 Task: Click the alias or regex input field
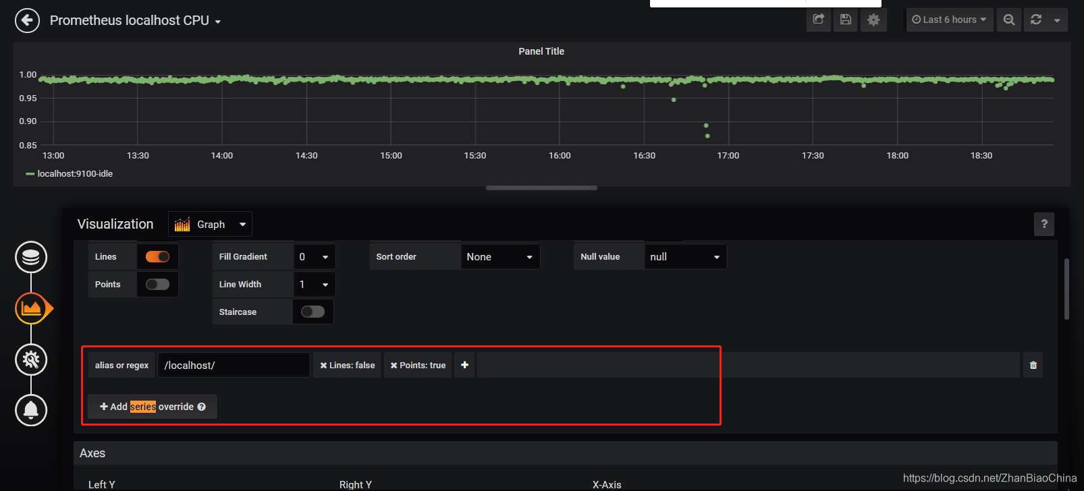(234, 365)
